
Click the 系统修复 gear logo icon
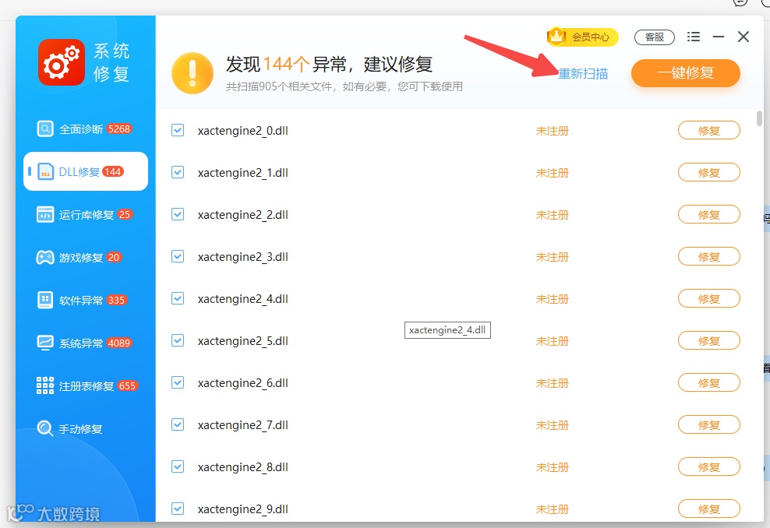click(x=62, y=62)
